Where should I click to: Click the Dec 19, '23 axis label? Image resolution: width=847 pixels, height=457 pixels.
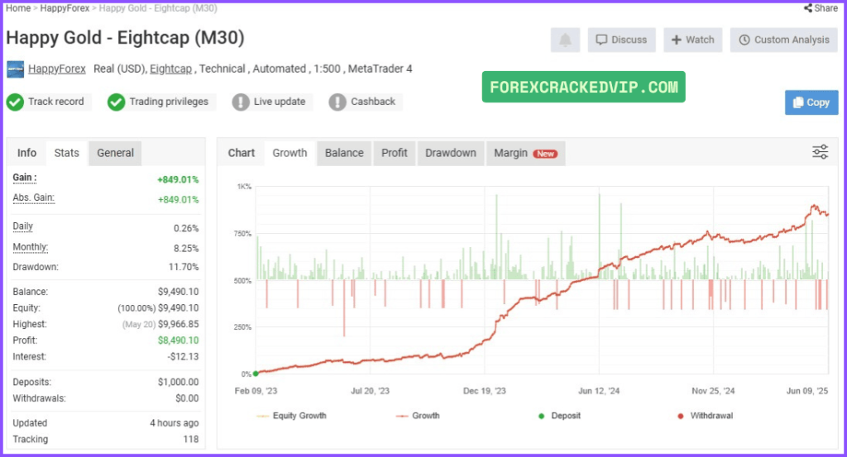[x=485, y=391]
